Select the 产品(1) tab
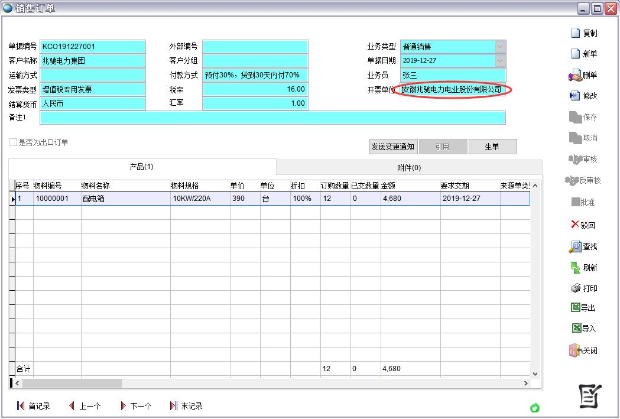This screenshot has height=419, width=620. [142, 167]
